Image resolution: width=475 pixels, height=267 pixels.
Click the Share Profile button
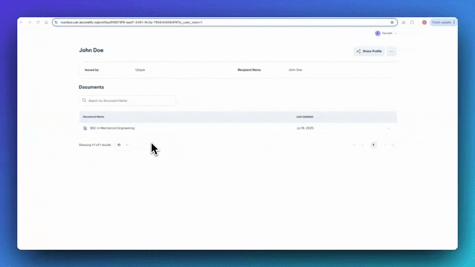click(x=369, y=51)
